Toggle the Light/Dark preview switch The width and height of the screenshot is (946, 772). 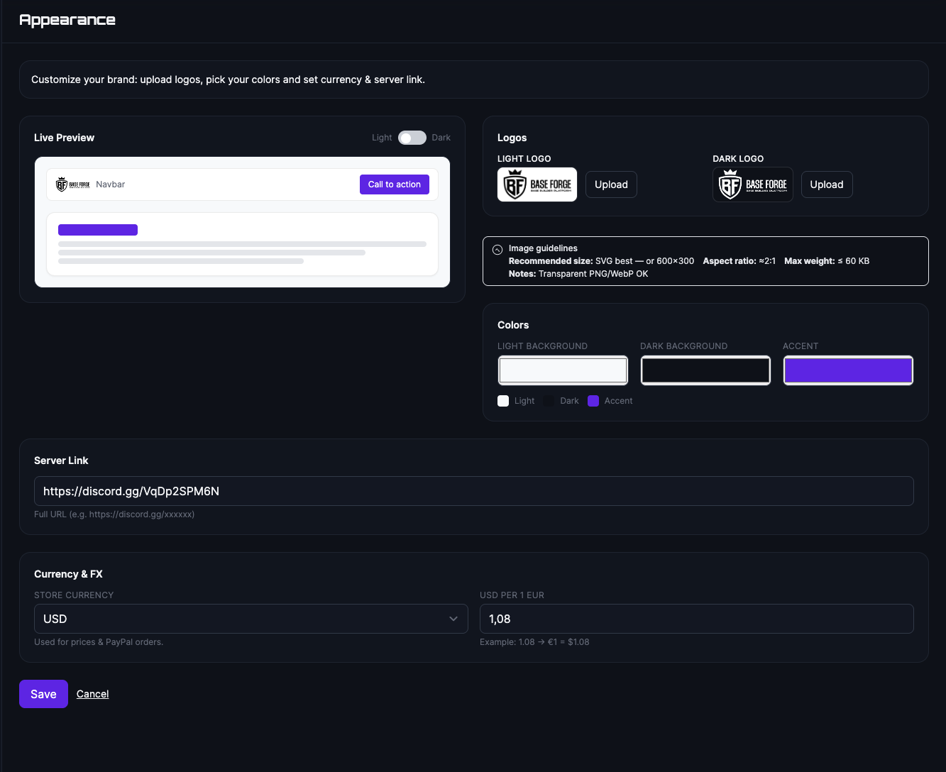[x=412, y=138]
